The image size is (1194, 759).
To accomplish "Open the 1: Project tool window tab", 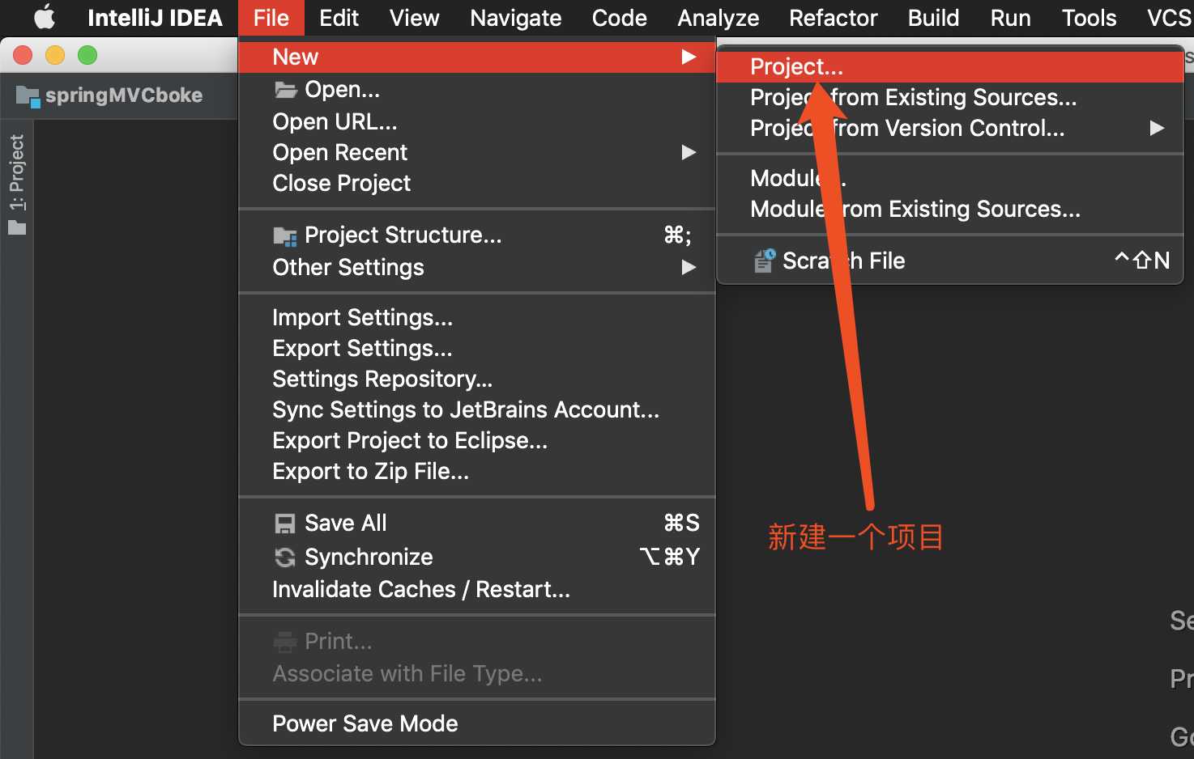I will click(x=17, y=184).
